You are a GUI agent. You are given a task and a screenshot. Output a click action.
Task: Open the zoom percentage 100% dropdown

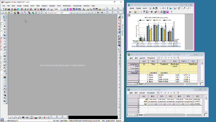[61, 9]
